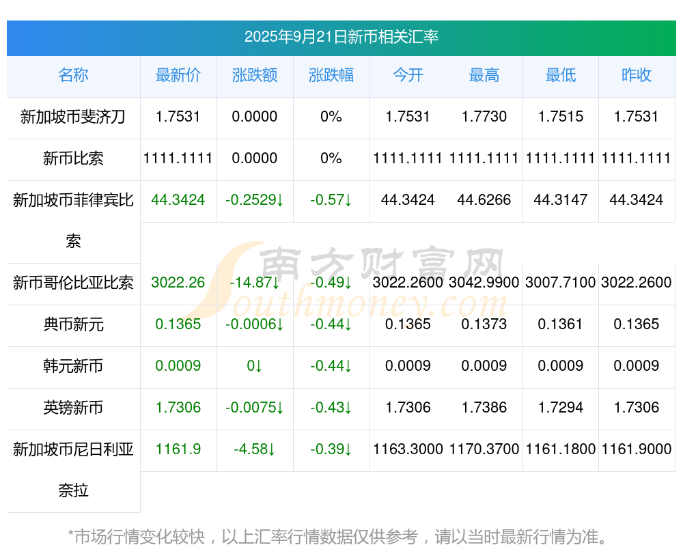
Task: Select the 涨跌幅 column header
Action: coord(331,75)
